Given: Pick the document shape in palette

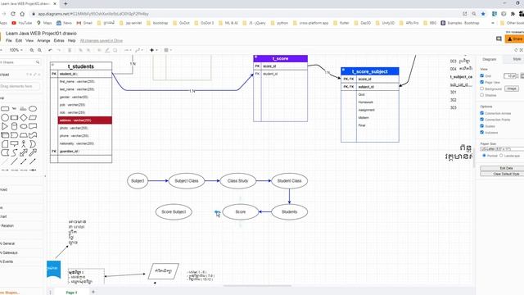Looking at the screenshot, I should click(33, 126).
